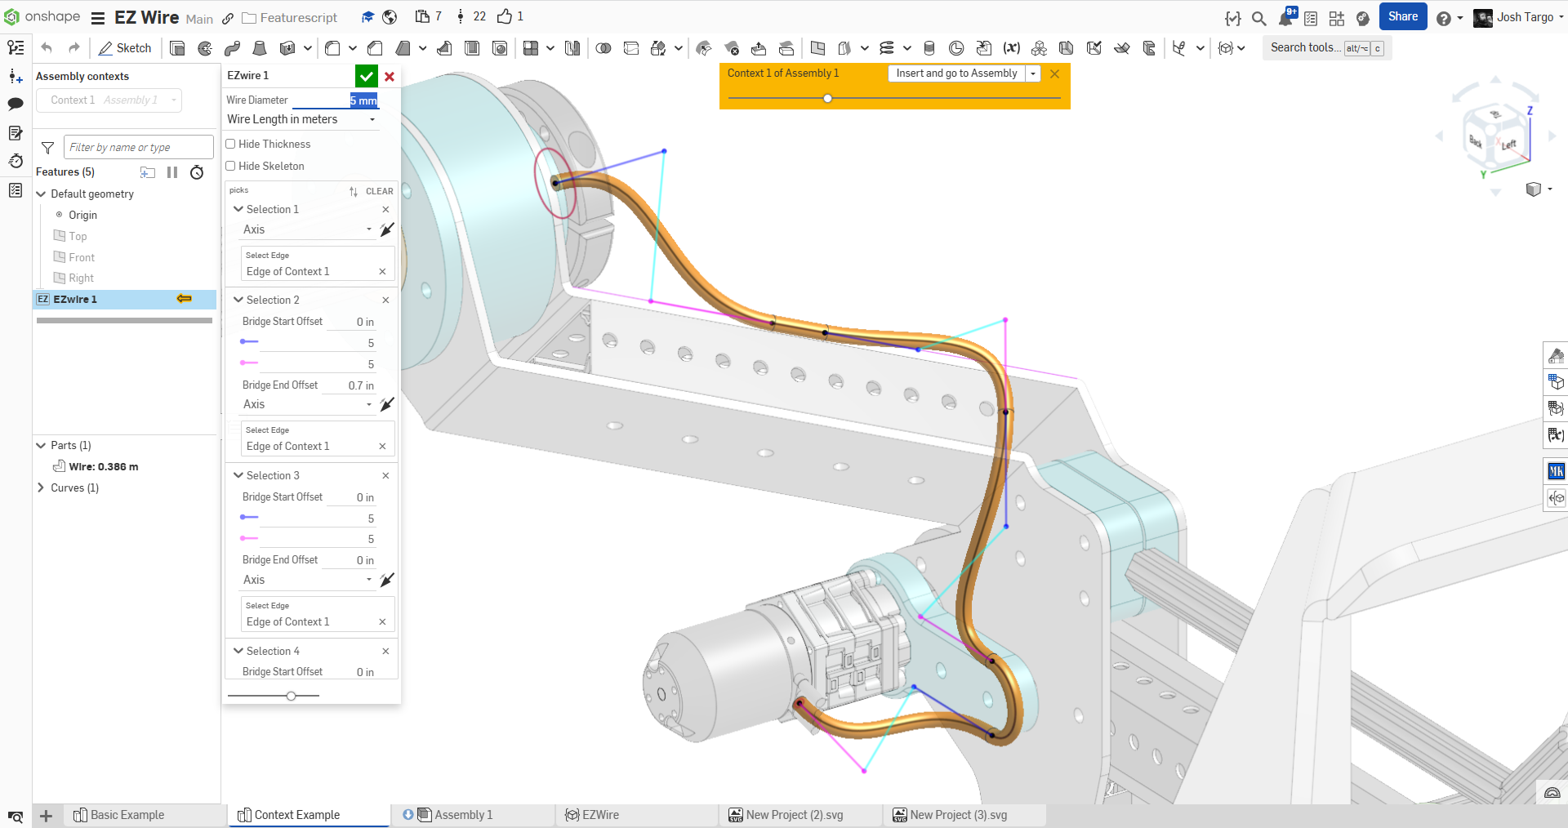
Task: Collapse the Selection 4 section
Action: tap(238, 651)
